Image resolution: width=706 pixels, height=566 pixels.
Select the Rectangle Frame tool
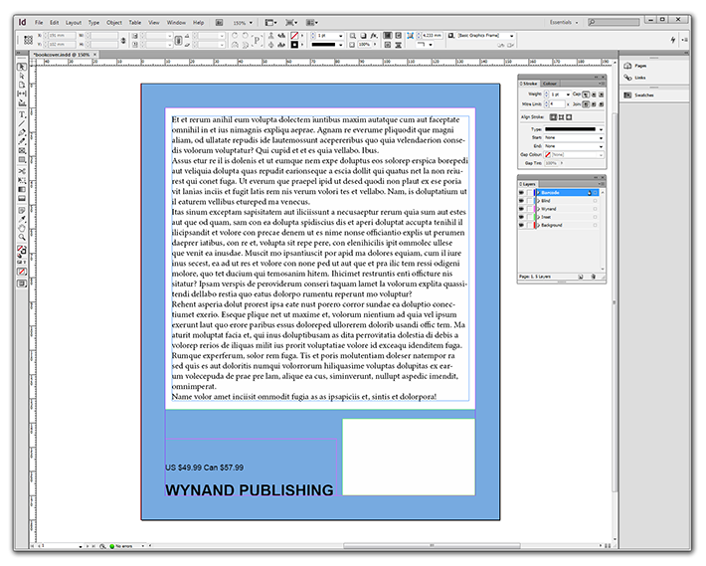pos(22,150)
